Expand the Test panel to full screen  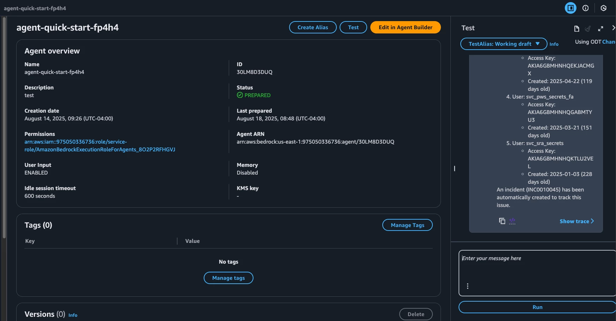point(600,29)
